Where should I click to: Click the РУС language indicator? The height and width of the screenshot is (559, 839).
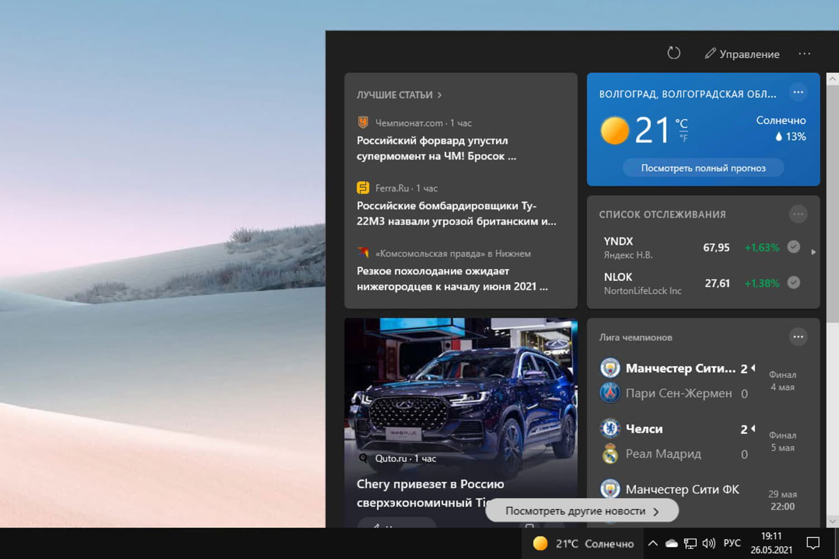(x=732, y=543)
